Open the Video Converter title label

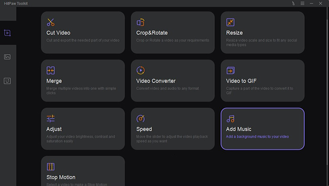pos(156,81)
